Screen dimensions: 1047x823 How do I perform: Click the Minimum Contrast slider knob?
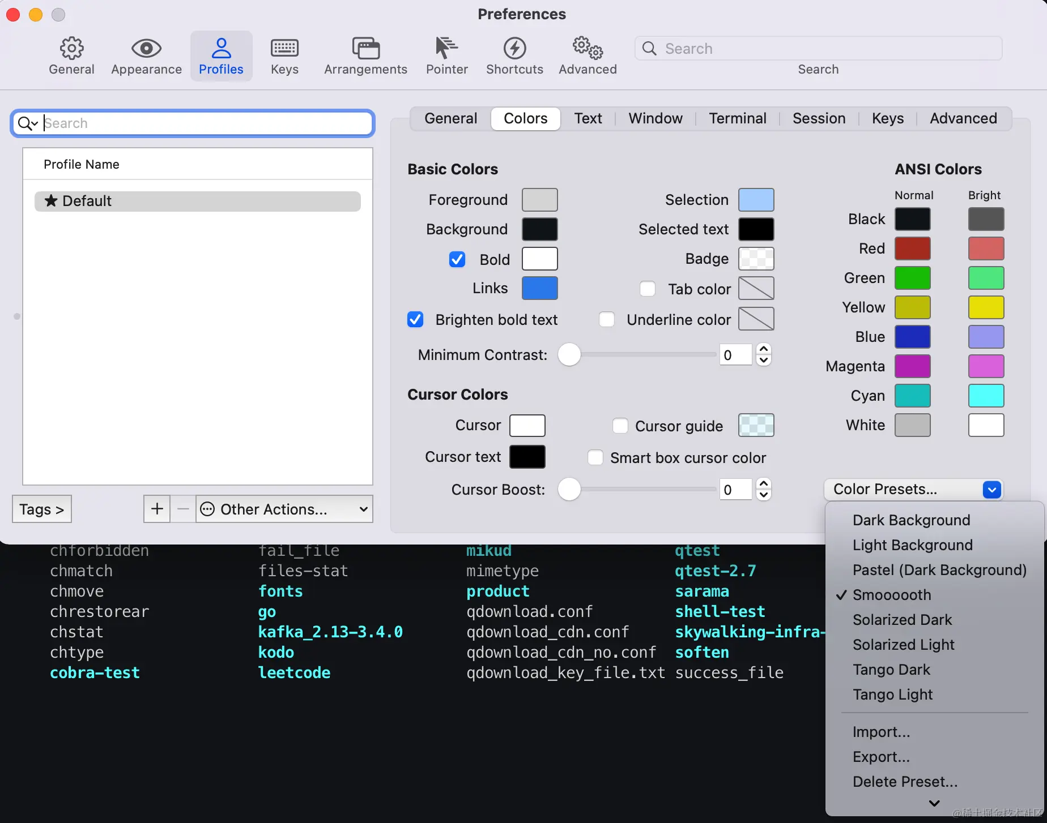(569, 354)
